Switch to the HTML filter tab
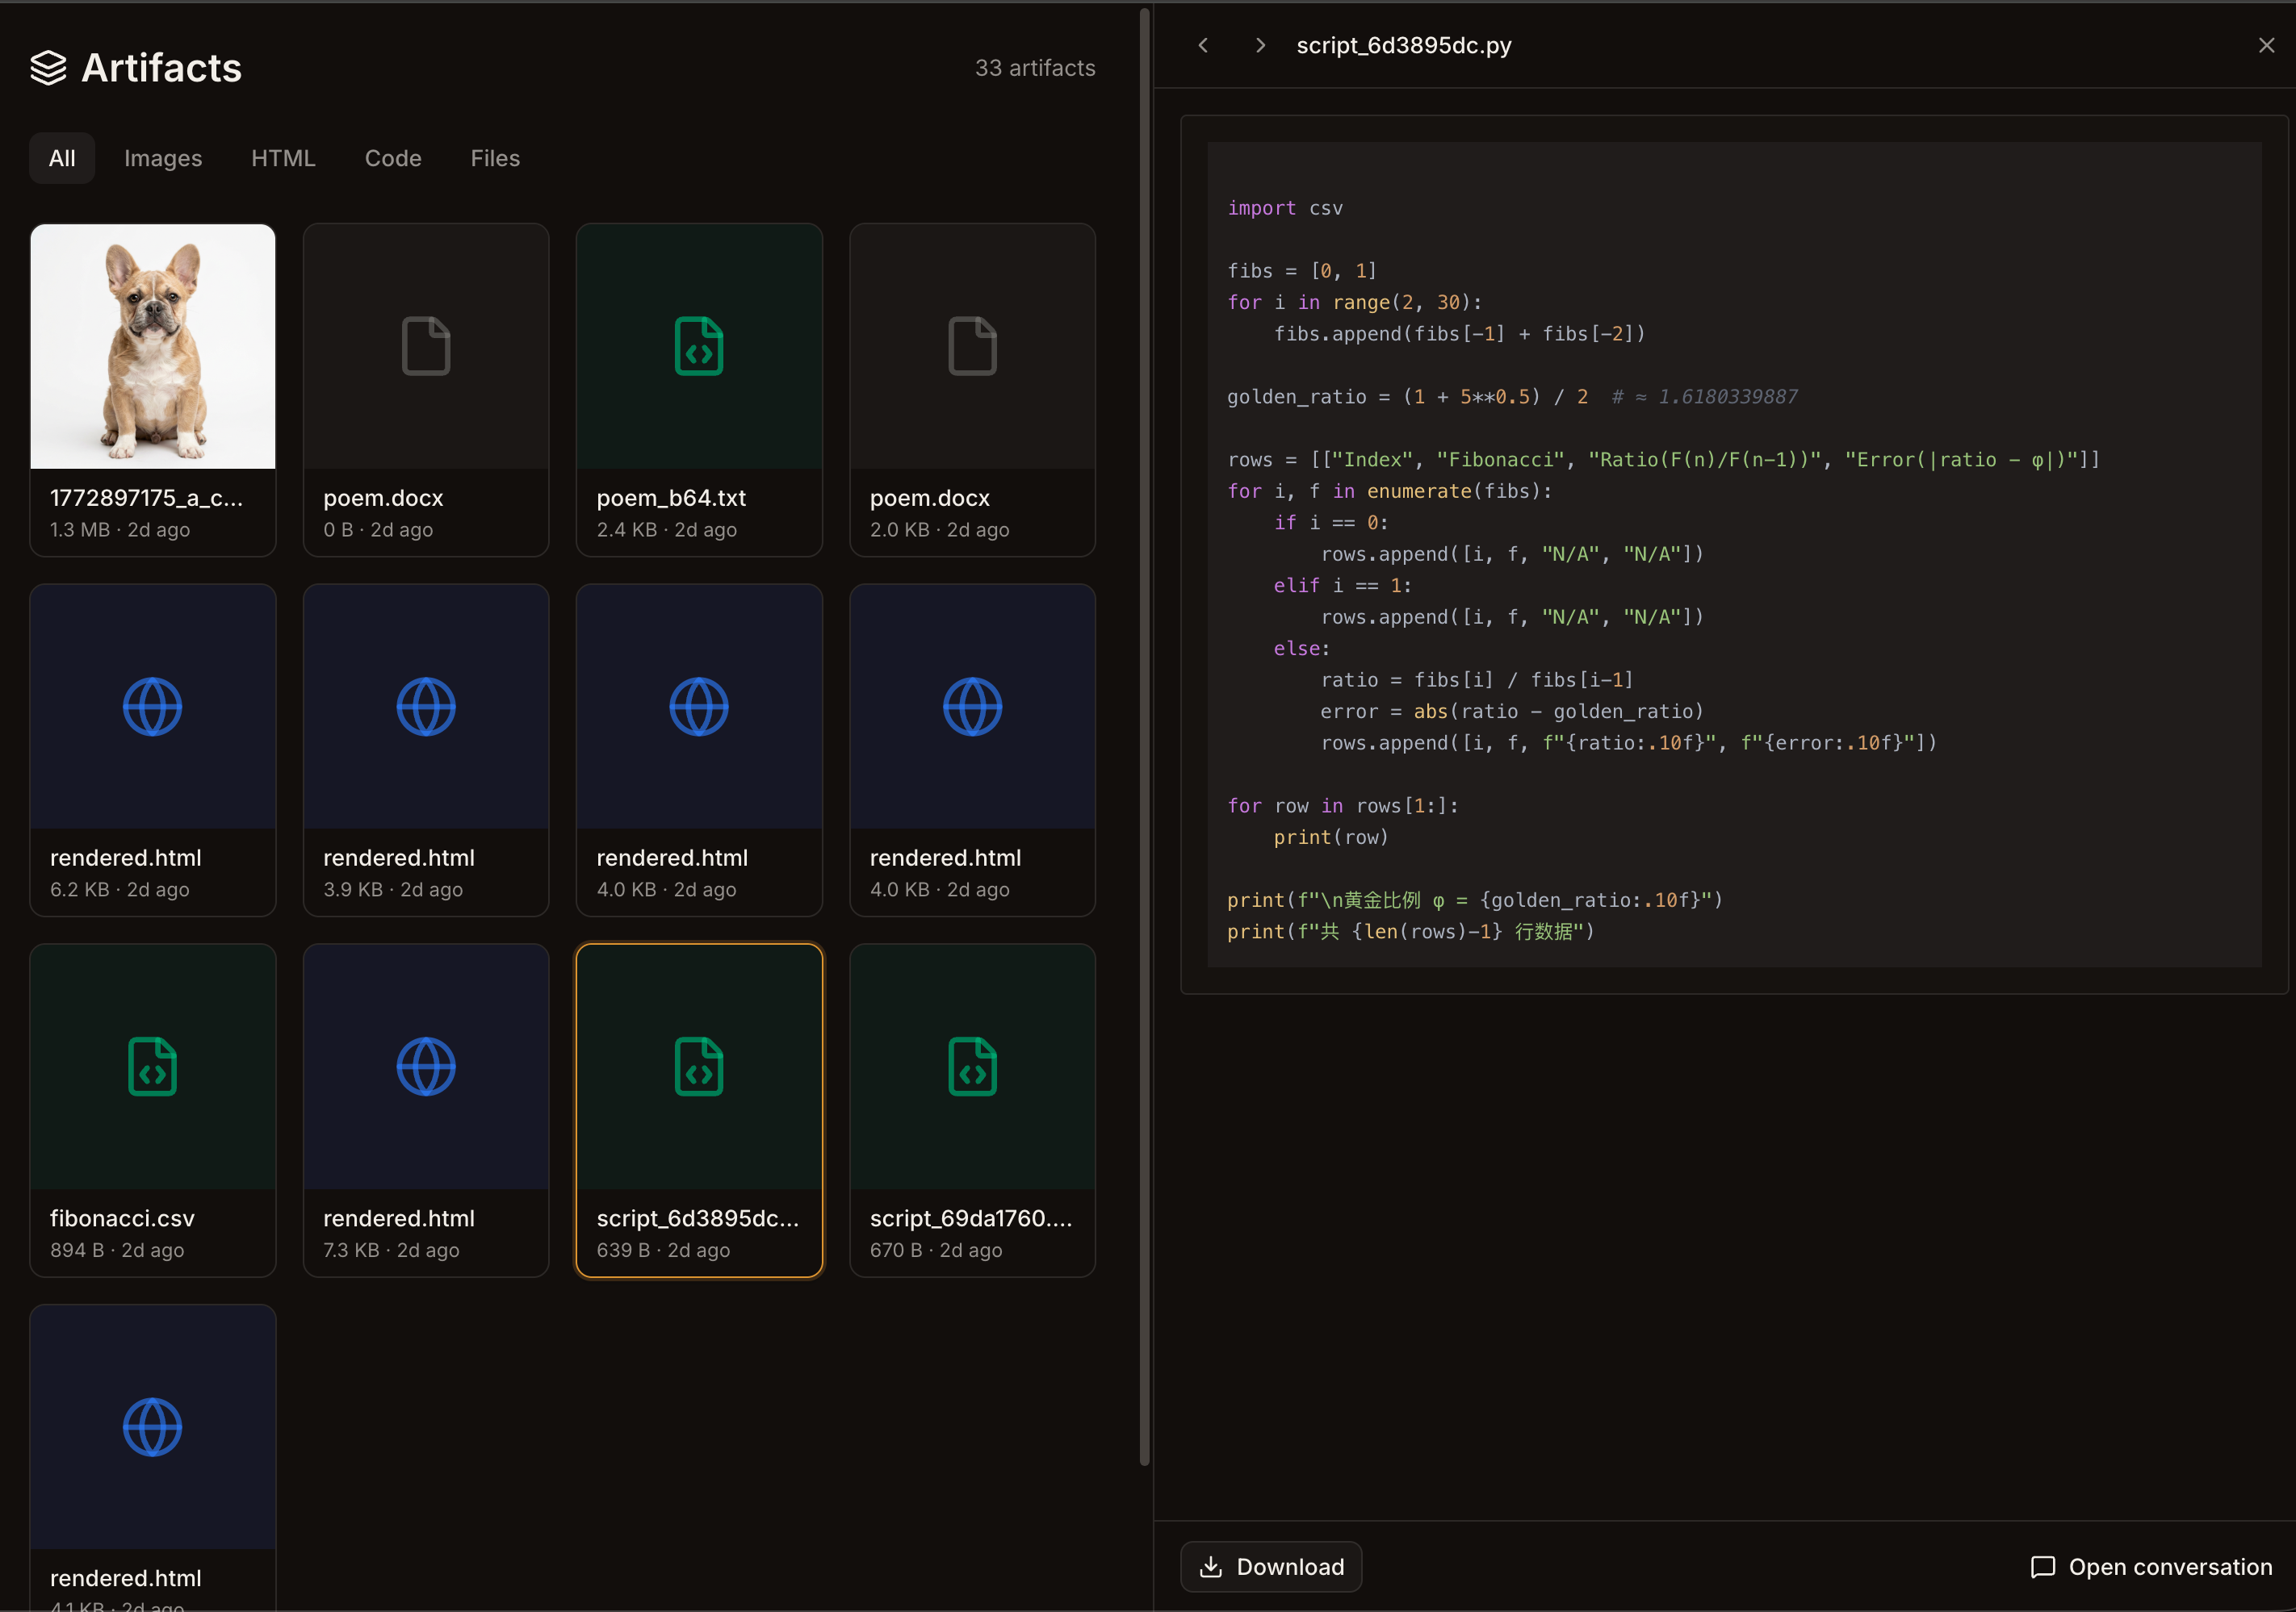2296x1612 pixels. [283, 158]
